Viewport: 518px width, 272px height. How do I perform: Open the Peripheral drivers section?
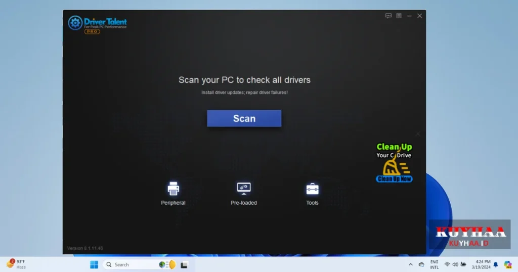point(173,194)
